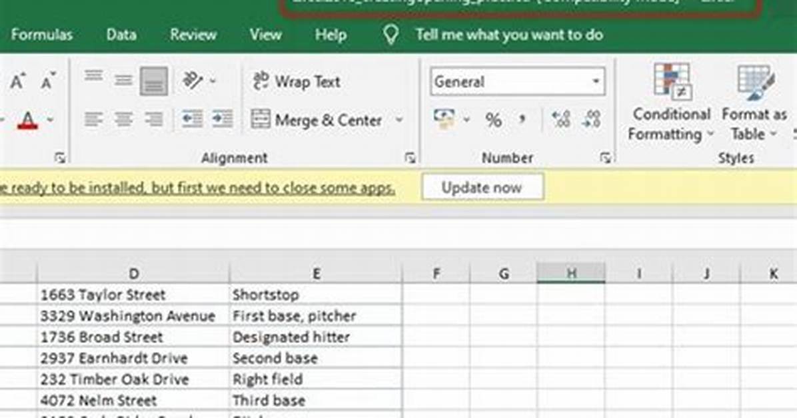Select column G header
This screenshot has width=797, height=418.
pyautogui.click(x=504, y=274)
